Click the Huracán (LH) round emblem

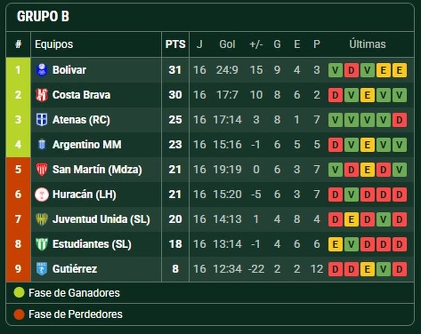click(42, 194)
